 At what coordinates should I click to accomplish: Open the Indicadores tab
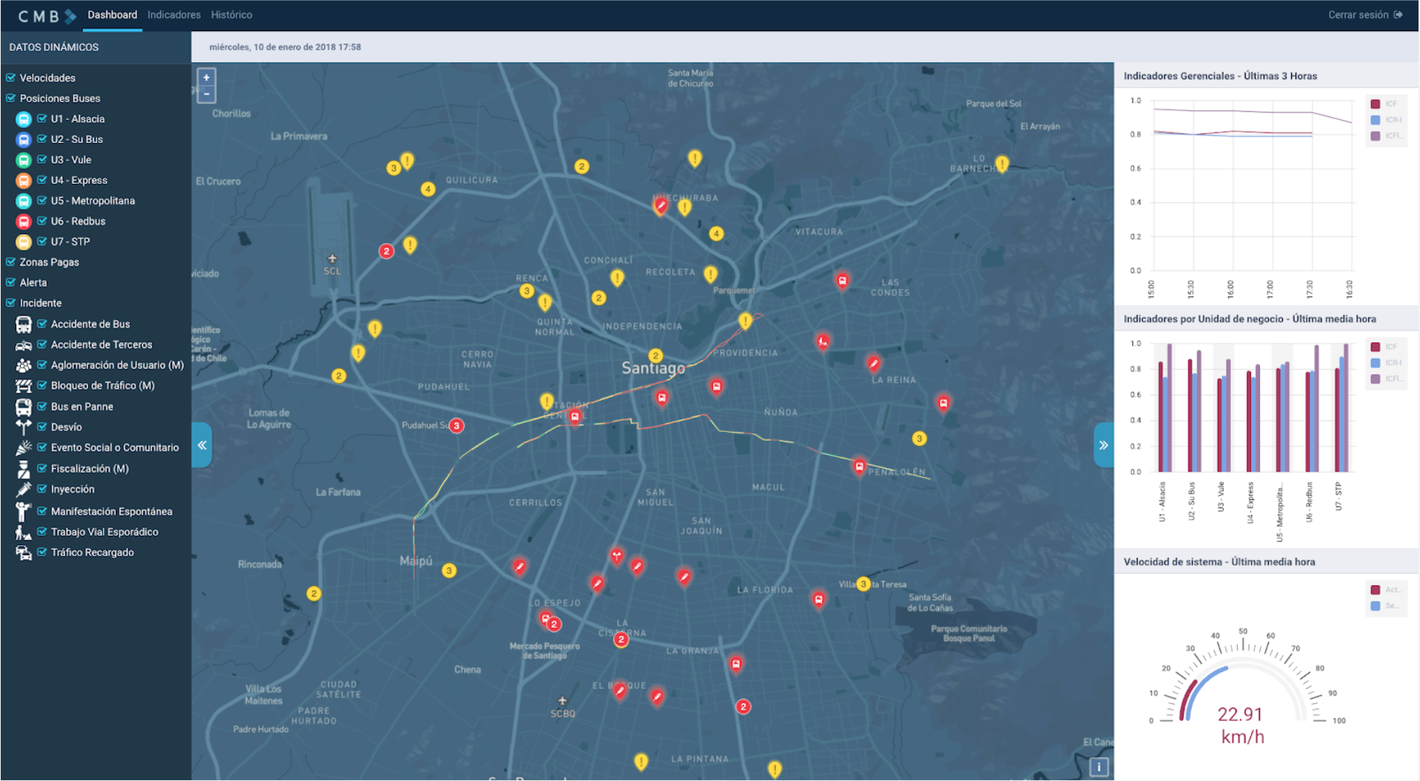[x=173, y=15]
